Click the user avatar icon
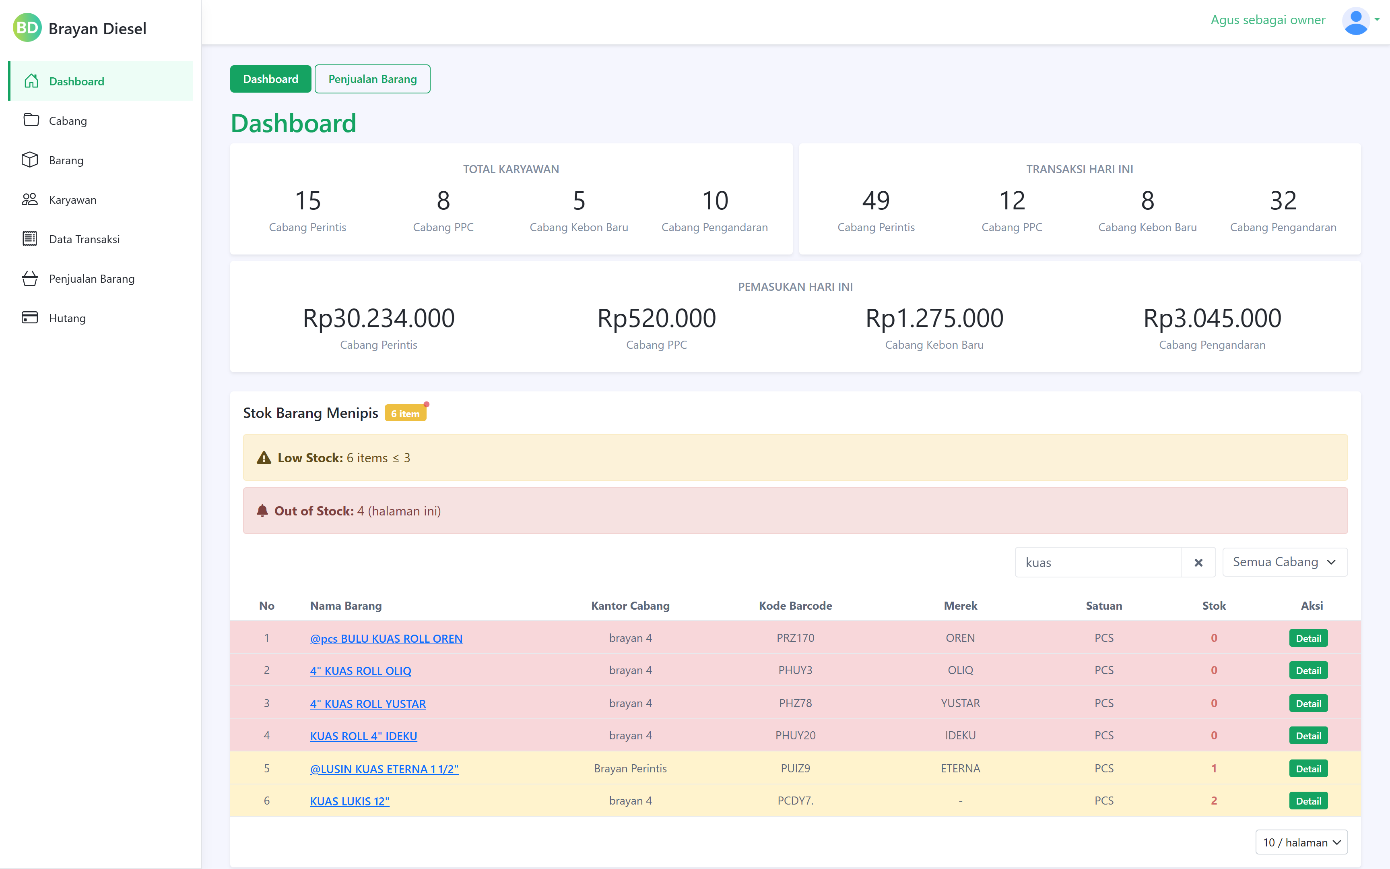Image resolution: width=1390 pixels, height=869 pixels. pyautogui.click(x=1355, y=21)
